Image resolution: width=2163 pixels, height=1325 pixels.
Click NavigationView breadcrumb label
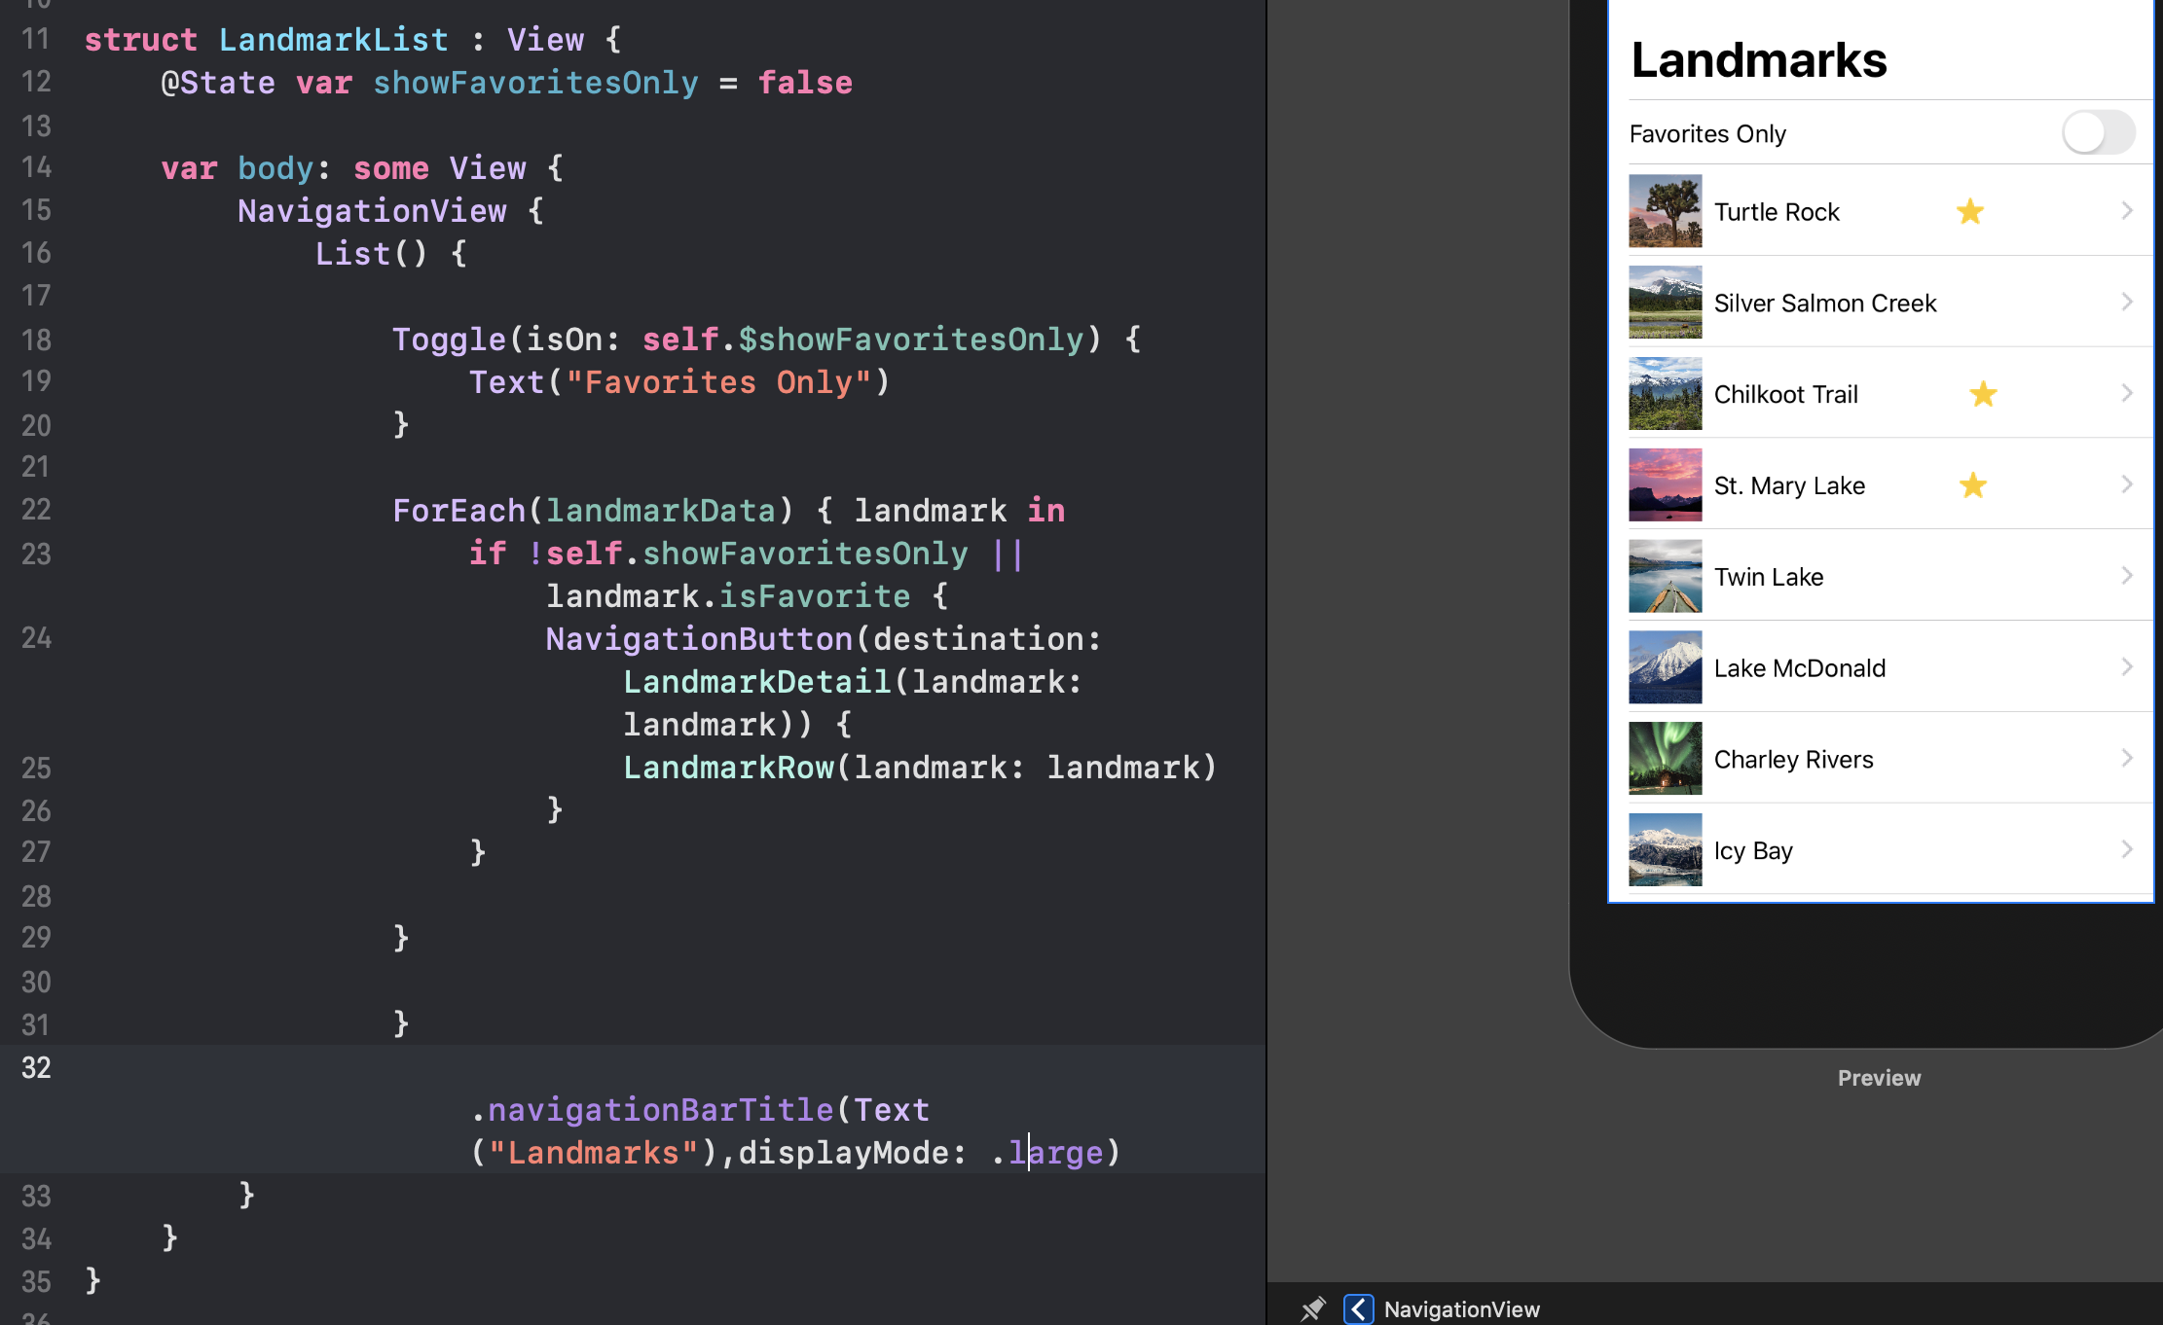pyautogui.click(x=1461, y=1309)
